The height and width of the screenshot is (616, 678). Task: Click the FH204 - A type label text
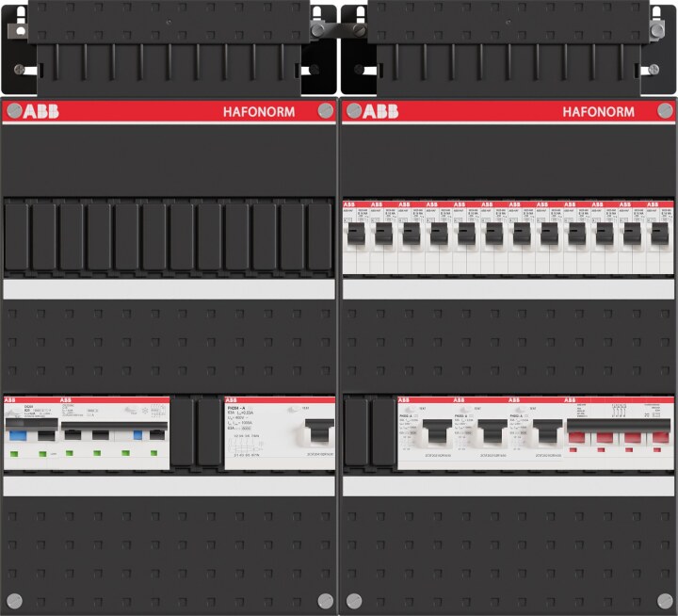tap(236, 408)
